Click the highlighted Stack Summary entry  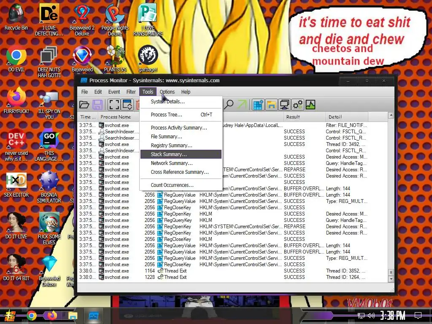(x=181, y=154)
